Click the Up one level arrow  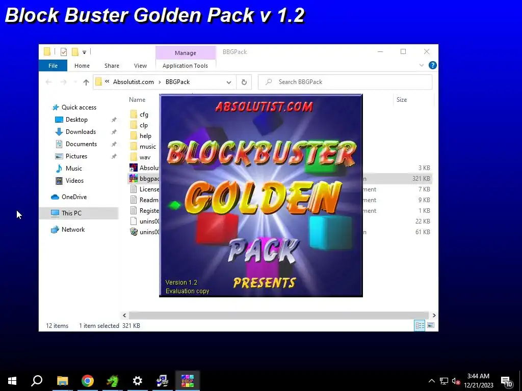pyautogui.click(x=86, y=82)
